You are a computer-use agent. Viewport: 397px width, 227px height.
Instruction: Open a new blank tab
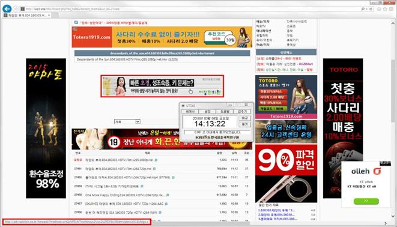point(55,15)
